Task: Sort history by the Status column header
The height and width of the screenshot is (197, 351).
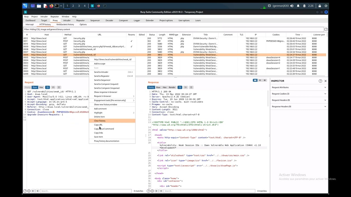Action: coord(152,35)
